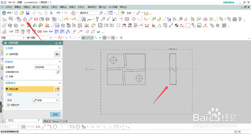Reset the Projected View dialog
Viewport: 251px width, 134px height.
click(x=56, y=43)
